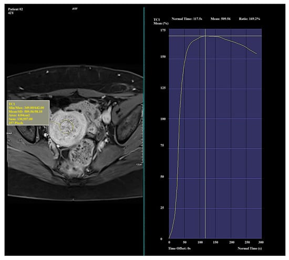Image resolution: width=289 pixels, height=260 pixels.
Task: Click the ARF orientation label at top
Action: [x=75, y=8]
